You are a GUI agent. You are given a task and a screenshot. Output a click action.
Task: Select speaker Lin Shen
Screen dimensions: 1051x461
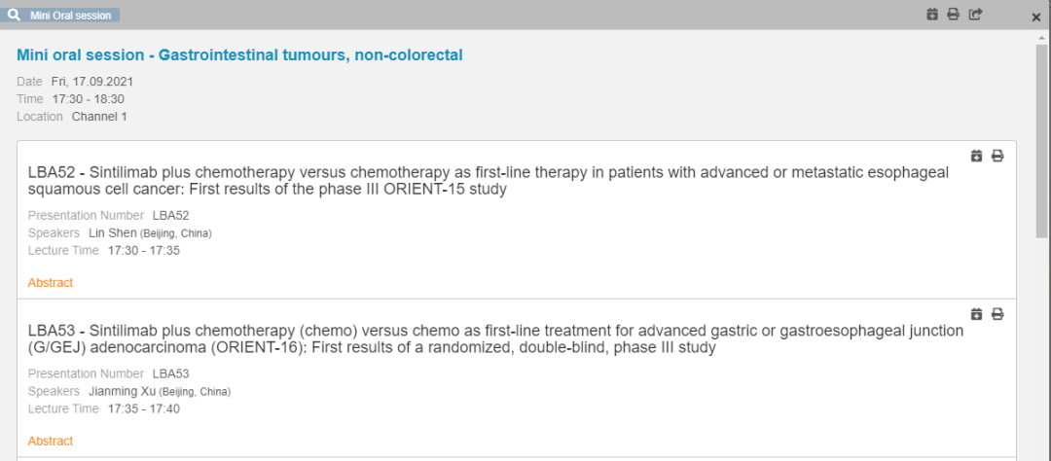113,233
